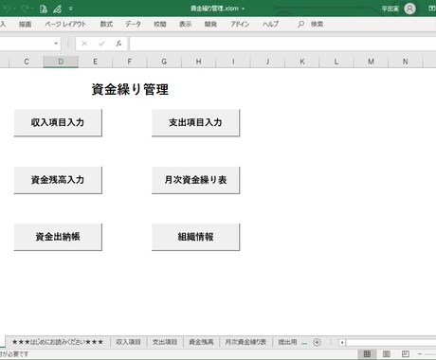Open the 数式 ribbon tab
436x360 pixels.
tap(106, 24)
